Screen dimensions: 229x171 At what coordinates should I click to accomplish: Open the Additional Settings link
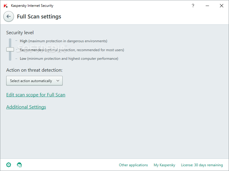coord(26,107)
